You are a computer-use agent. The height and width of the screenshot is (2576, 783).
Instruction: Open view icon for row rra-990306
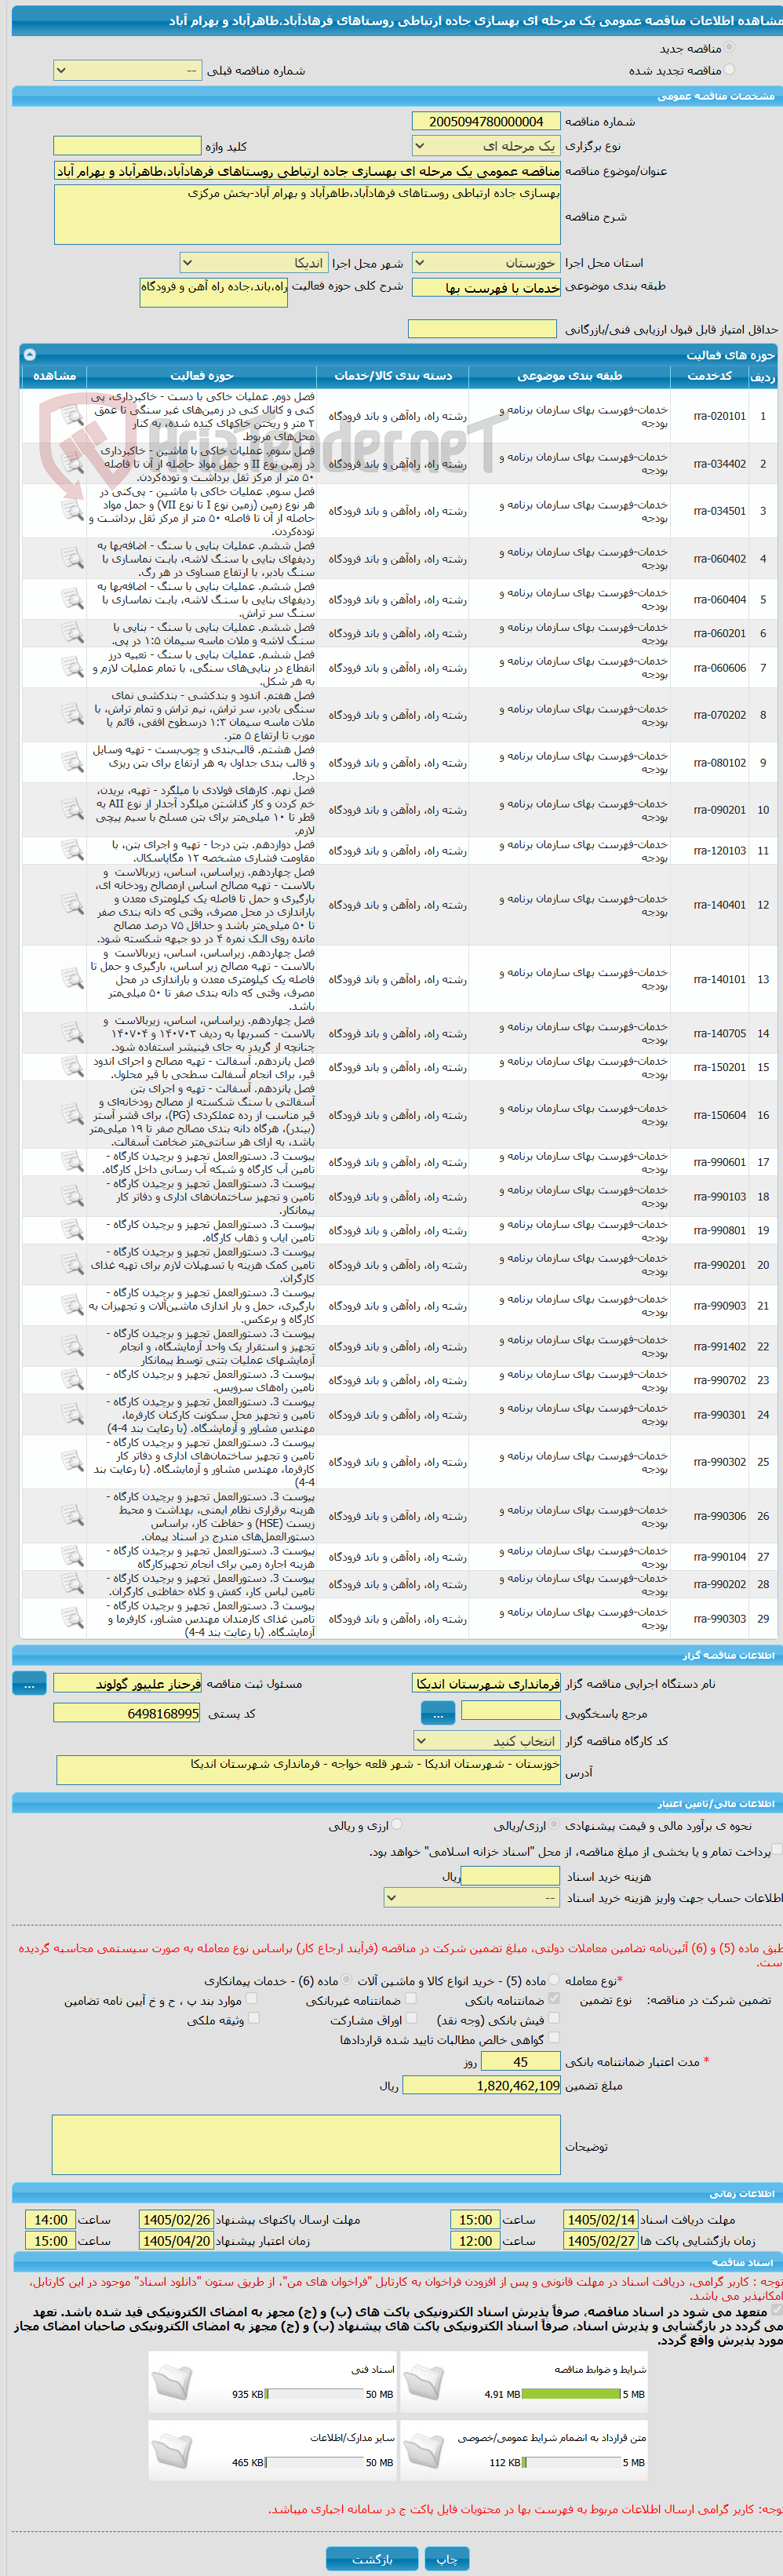click(72, 1516)
